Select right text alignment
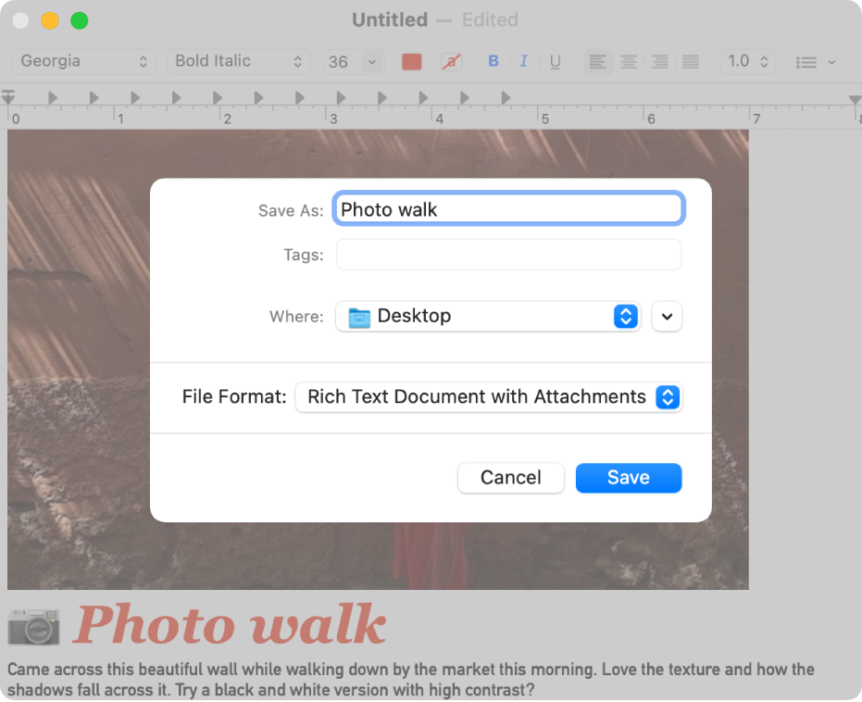 659,61
